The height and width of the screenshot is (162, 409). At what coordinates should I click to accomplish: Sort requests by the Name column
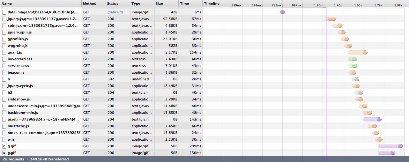click(41, 4)
